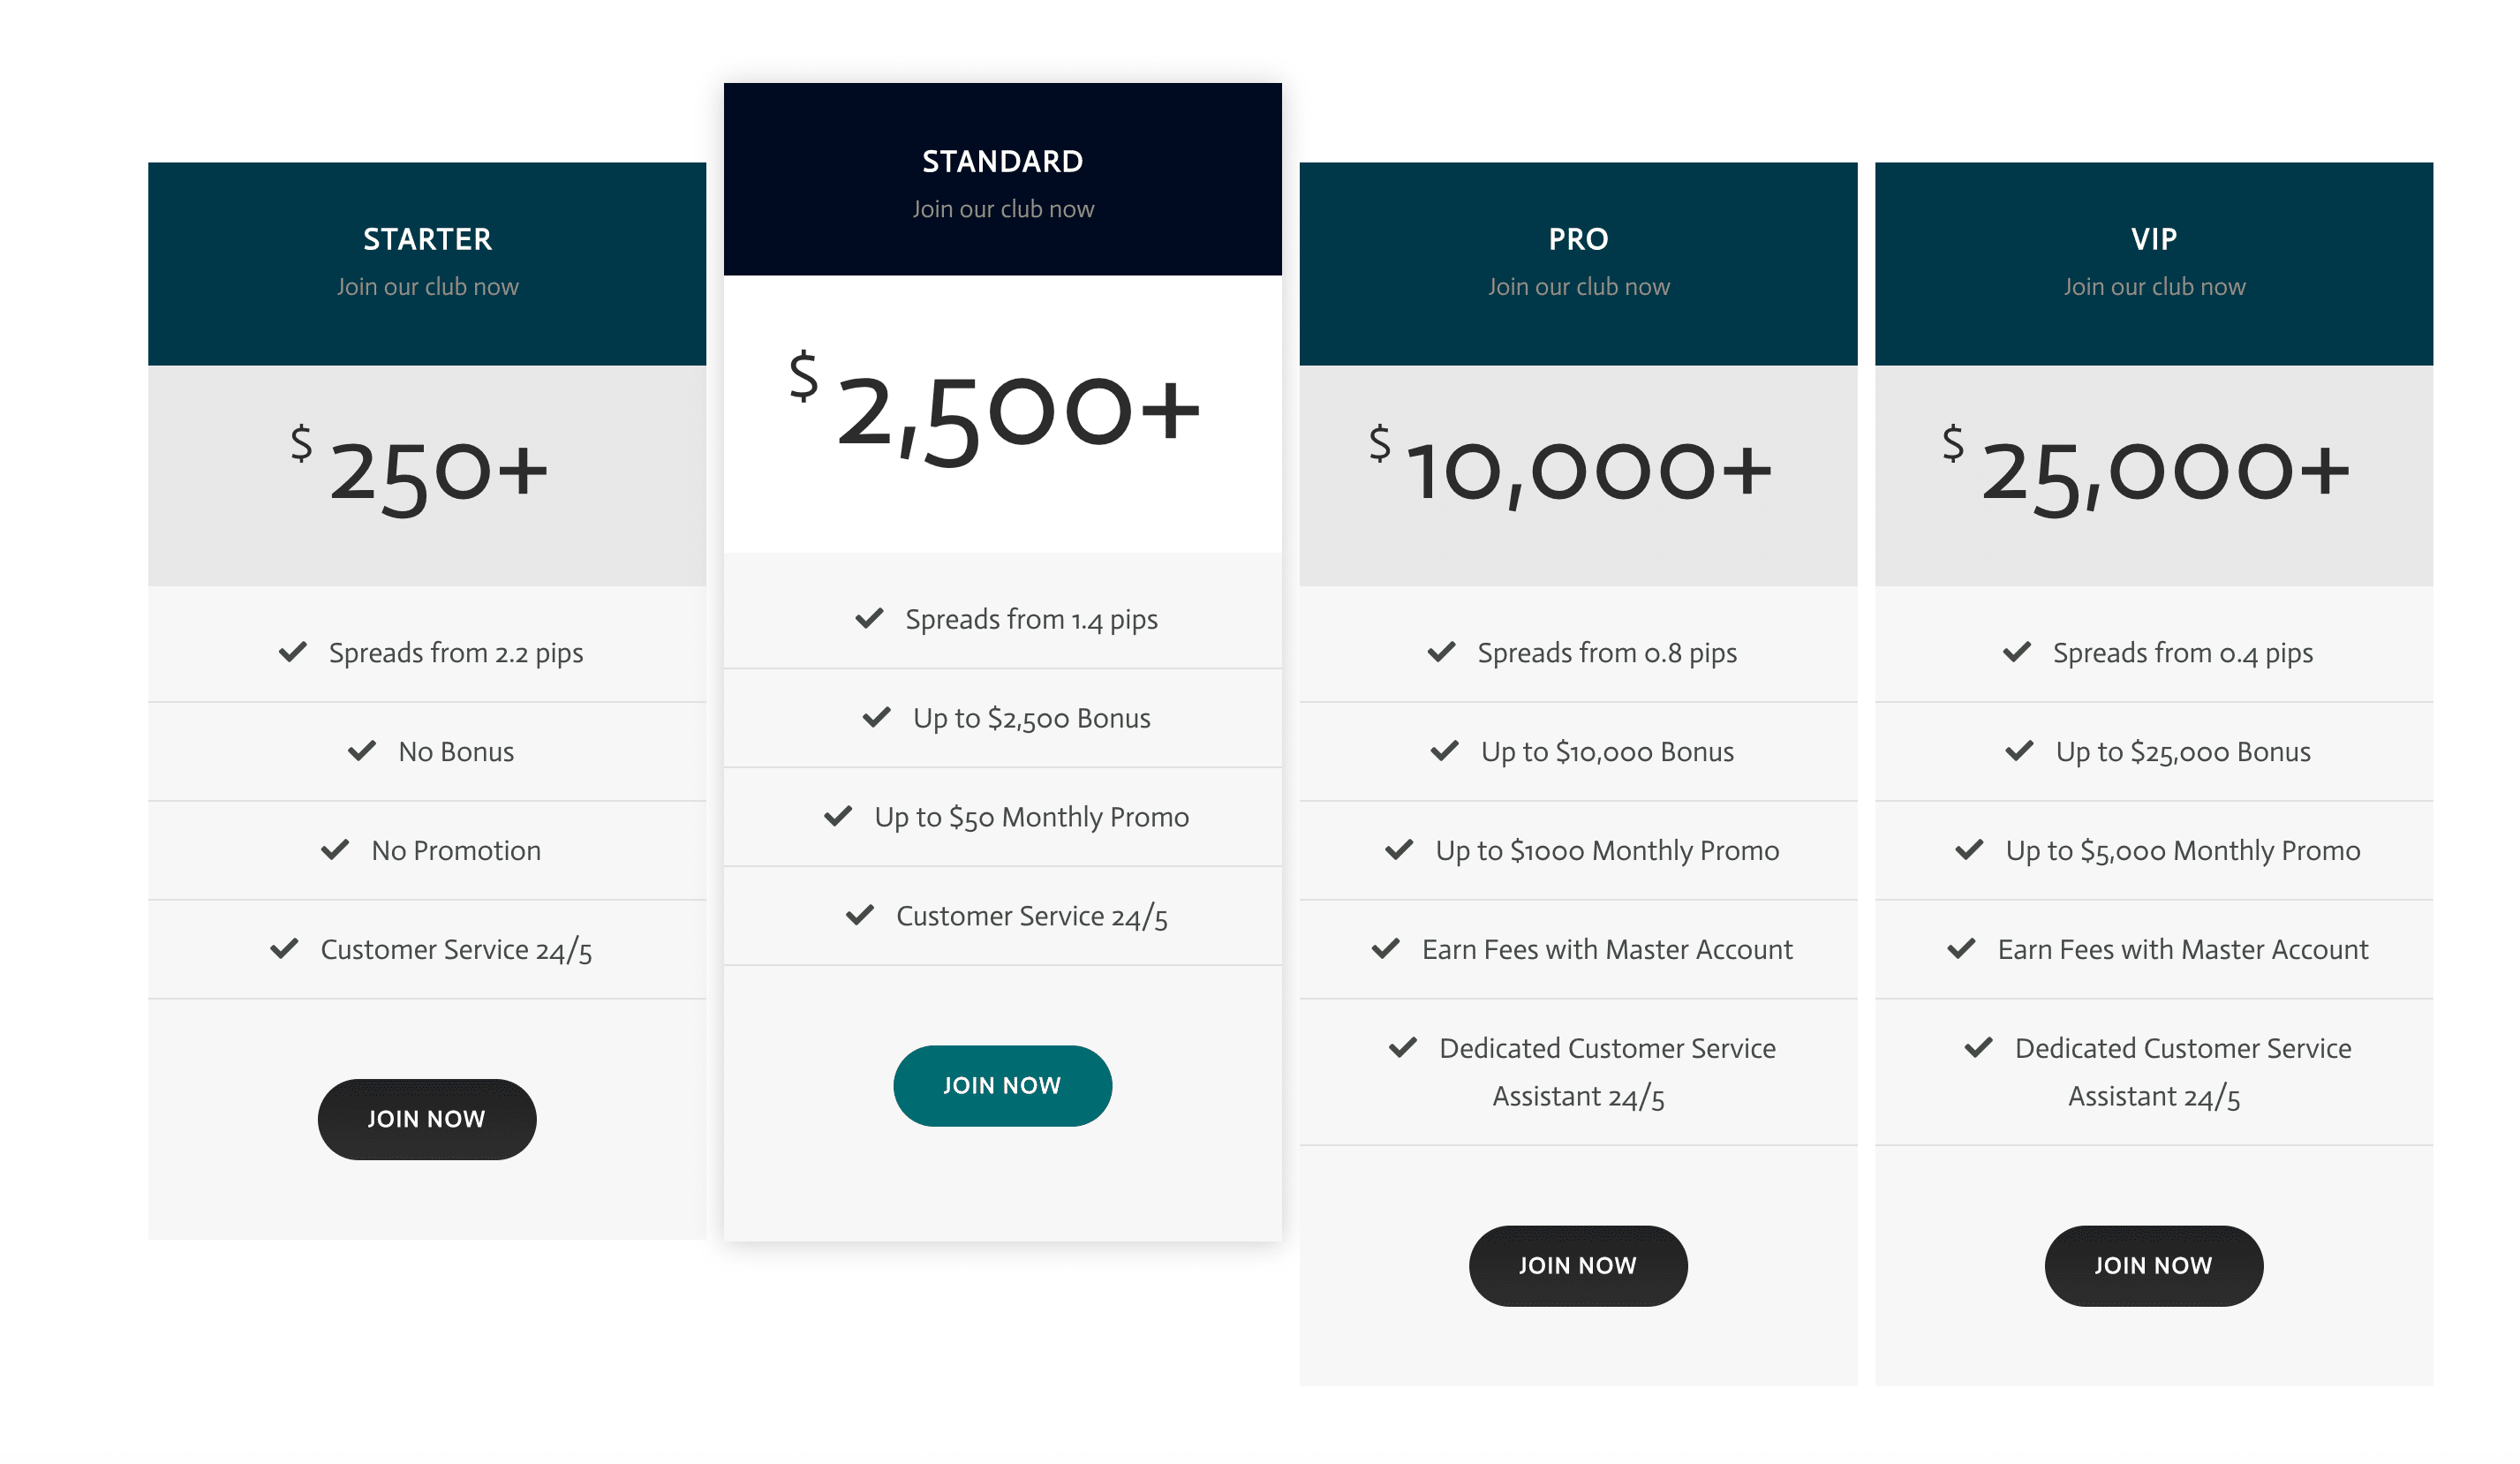Click the Starter plan Join Now button
This screenshot has height=1464, width=2520.
pyautogui.click(x=427, y=1120)
